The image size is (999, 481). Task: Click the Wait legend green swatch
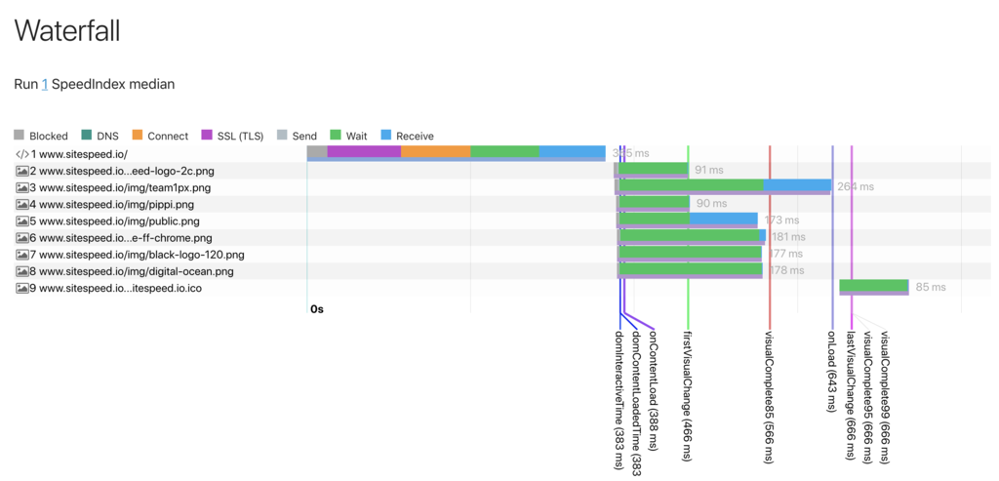tap(336, 135)
